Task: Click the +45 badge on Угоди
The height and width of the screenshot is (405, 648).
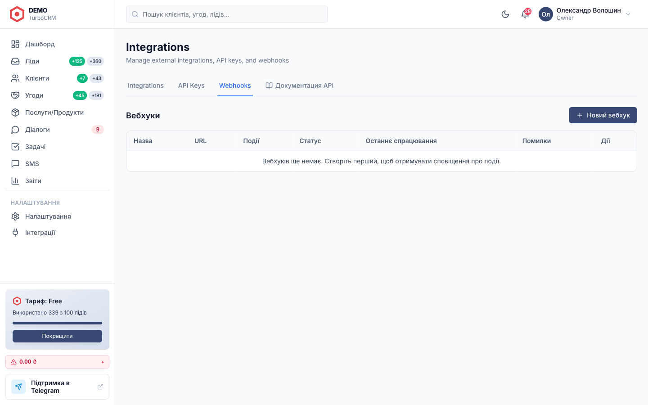Action: point(80,95)
